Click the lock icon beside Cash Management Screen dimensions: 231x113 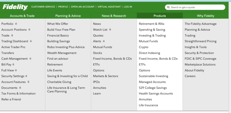(x=30, y=58)
